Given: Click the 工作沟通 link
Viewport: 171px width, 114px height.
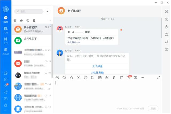Looking at the screenshot, I should (x=97, y=66).
